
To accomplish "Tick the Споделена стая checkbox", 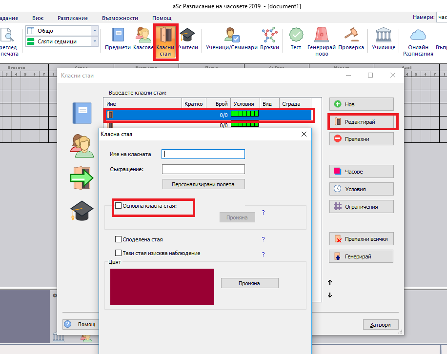I will tap(118, 239).
